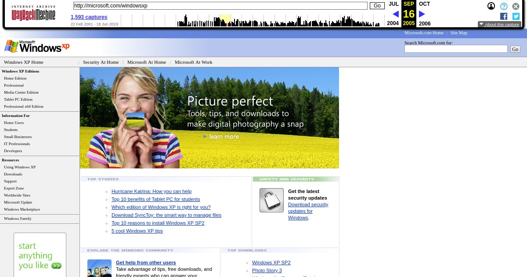Open Support sidebar link
Screen dimensions: 527x277
(10, 181)
